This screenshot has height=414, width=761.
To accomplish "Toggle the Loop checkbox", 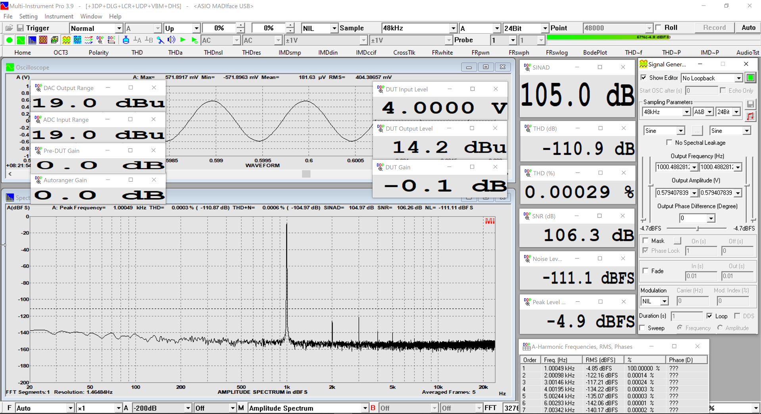I will tap(709, 316).
